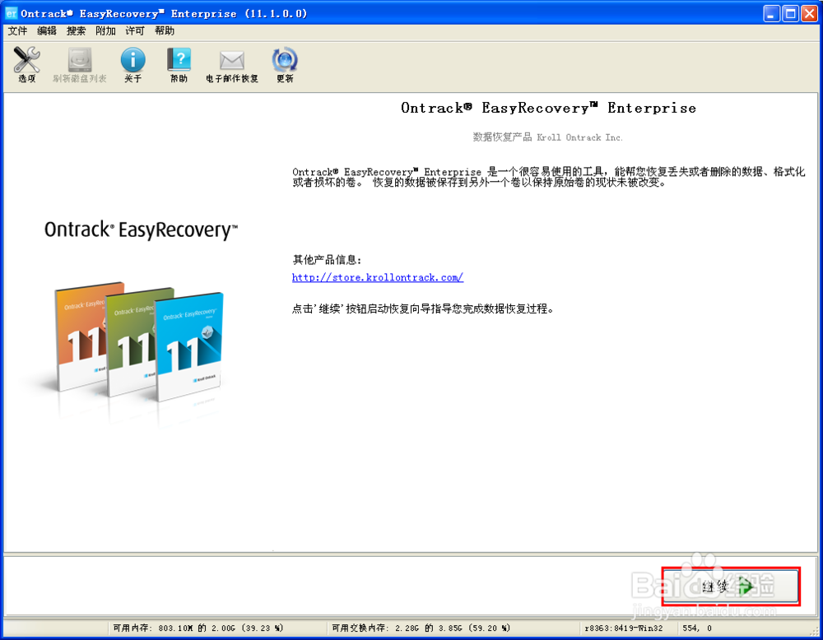The height and width of the screenshot is (640, 823).
Task: Open the 许可 menu
Action: coord(135,31)
